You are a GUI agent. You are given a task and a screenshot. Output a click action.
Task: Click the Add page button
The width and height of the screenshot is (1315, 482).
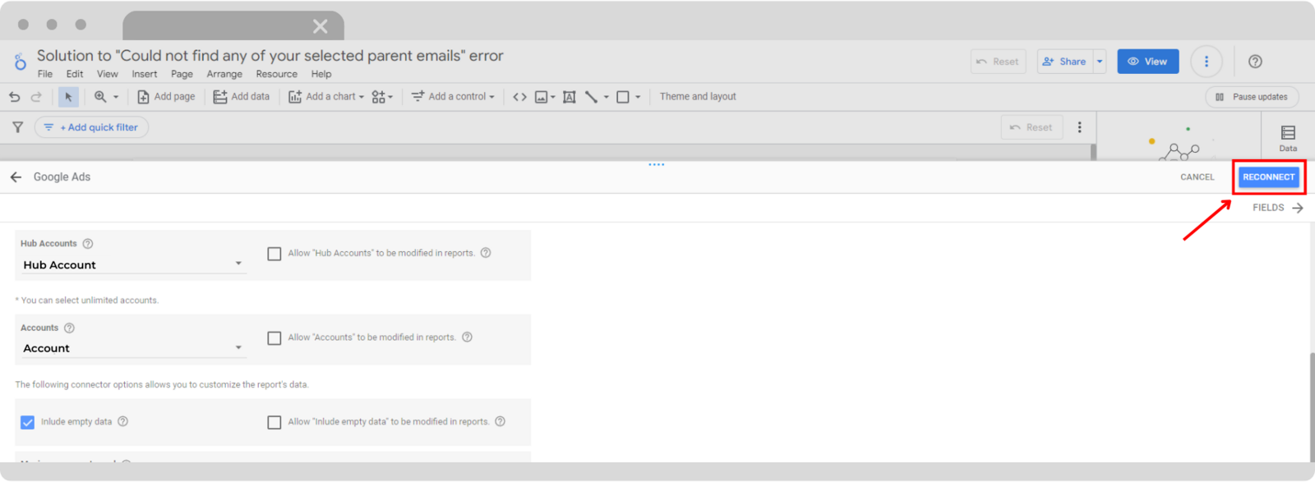(x=166, y=97)
